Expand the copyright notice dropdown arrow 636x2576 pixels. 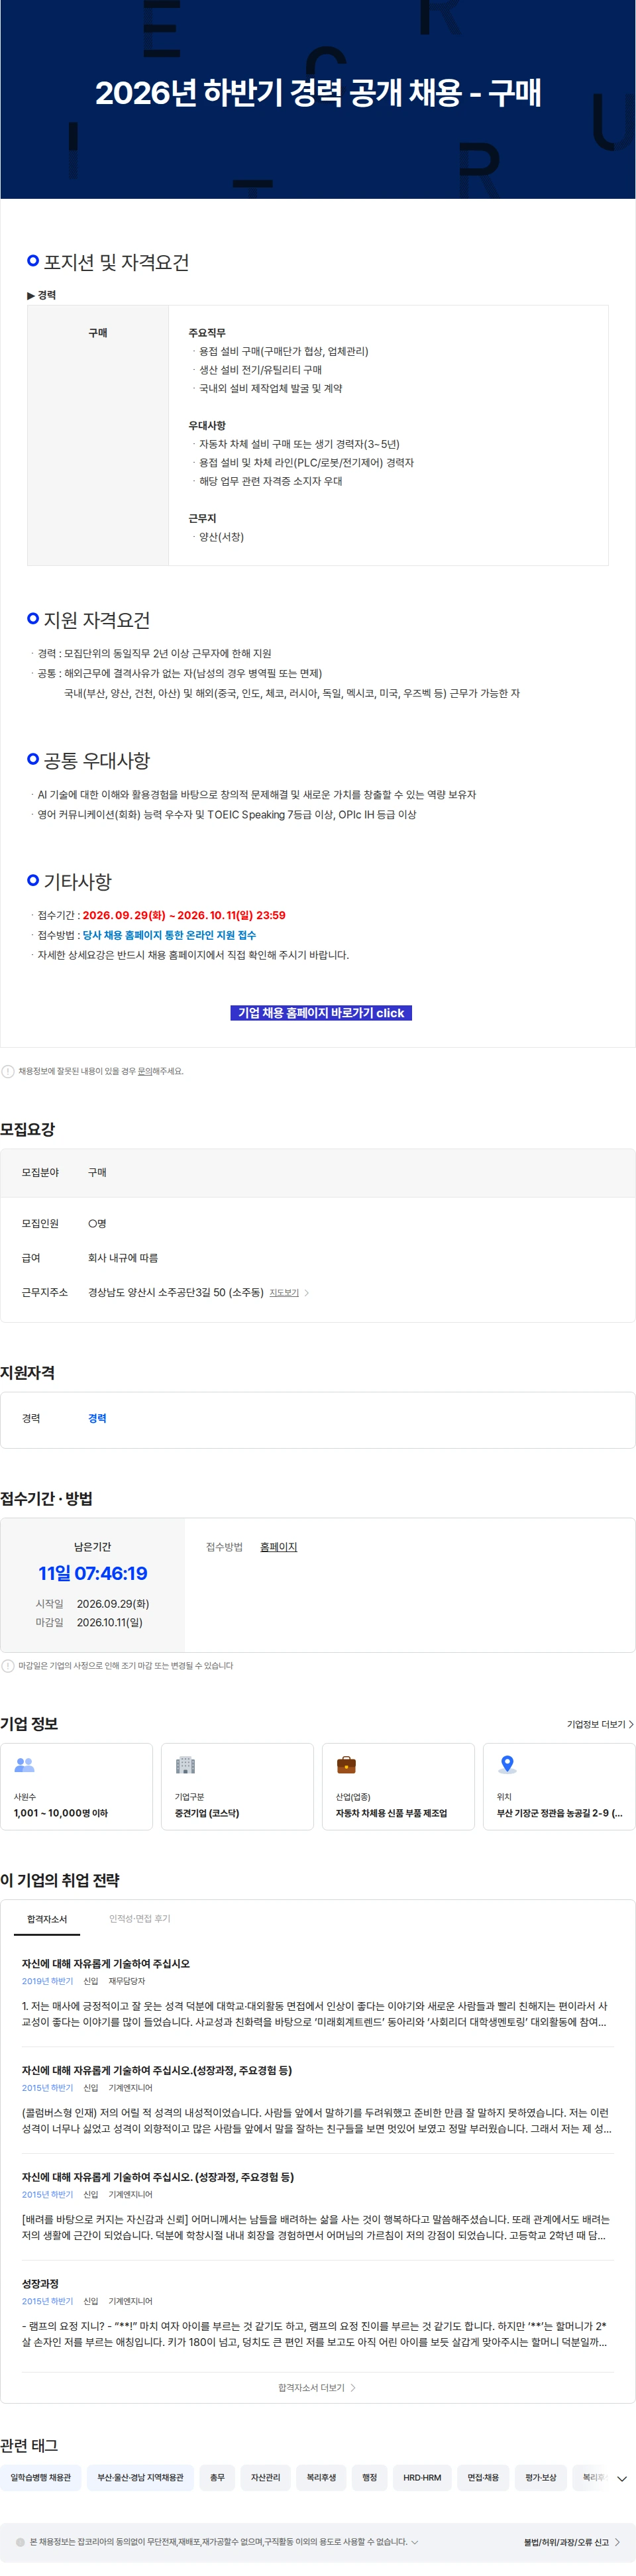point(415,2542)
